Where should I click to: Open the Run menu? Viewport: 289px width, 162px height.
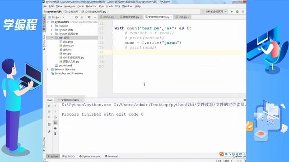point(101,6)
